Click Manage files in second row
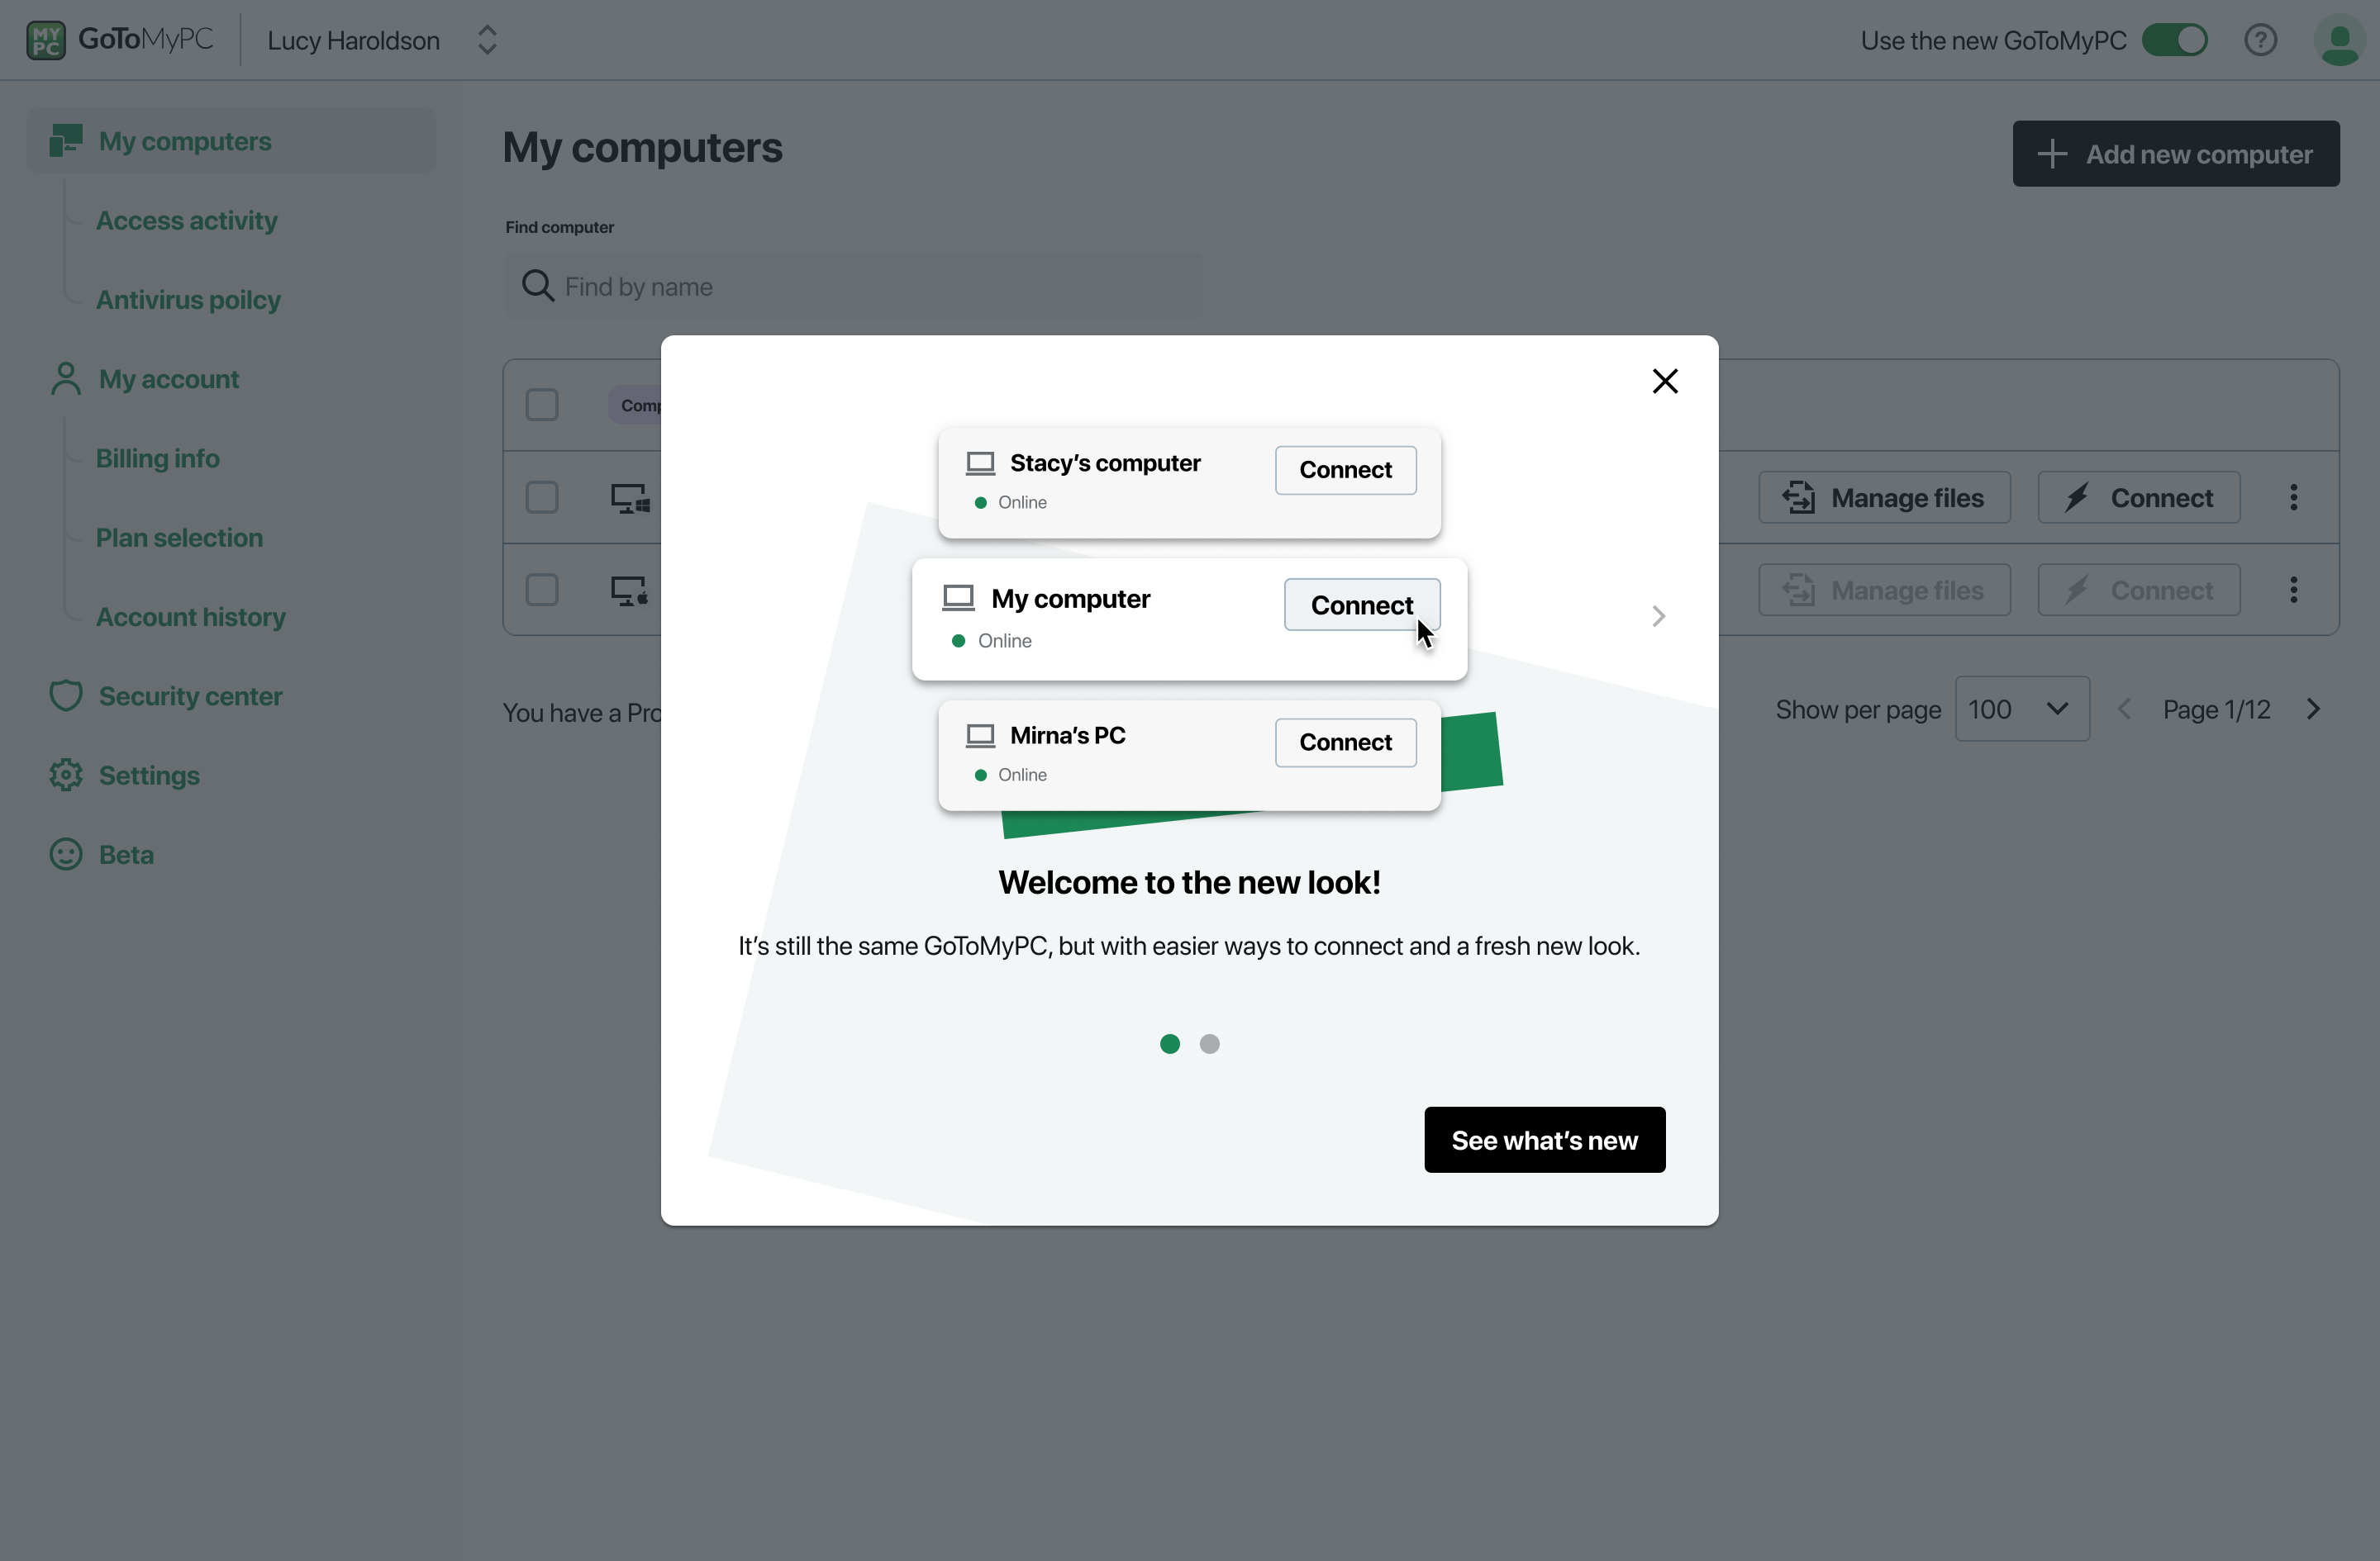This screenshot has height=1561, width=2380. (x=1885, y=590)
